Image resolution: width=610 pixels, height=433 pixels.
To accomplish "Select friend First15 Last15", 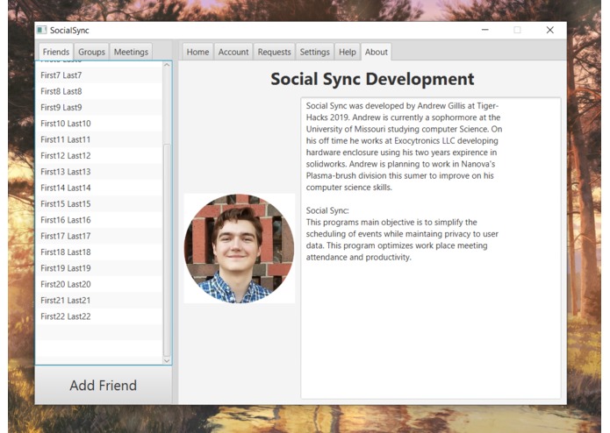I will click(99, 204).
